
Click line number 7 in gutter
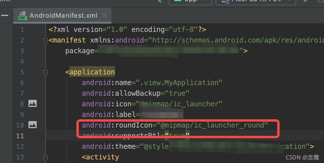click(22, 93)
